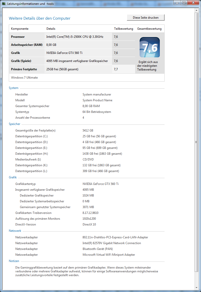
Task: Click the DirectX 10 value under Grafik
Action: click(x=89, y=224)
